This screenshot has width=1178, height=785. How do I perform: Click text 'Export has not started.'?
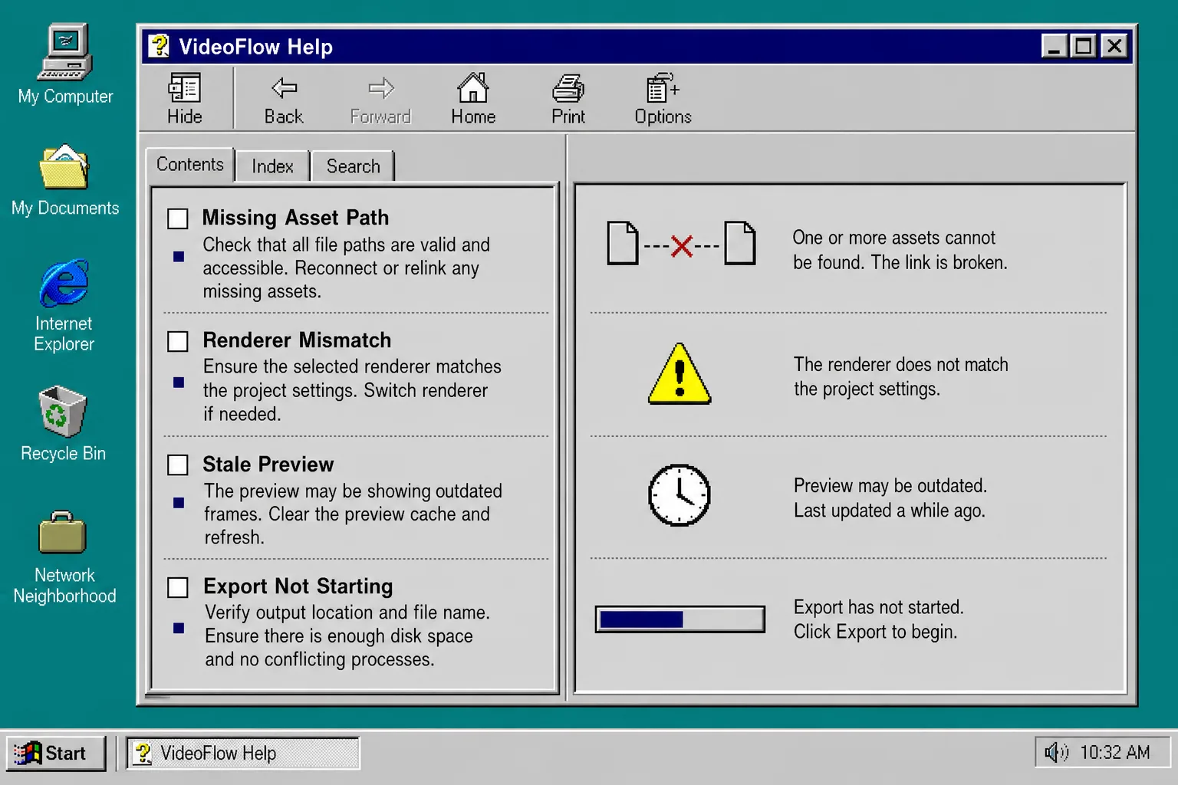coord(879,607)
